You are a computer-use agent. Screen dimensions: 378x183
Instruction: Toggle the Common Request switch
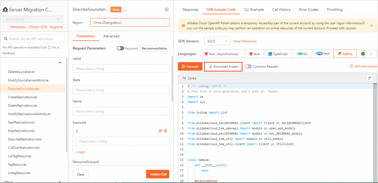click(x=248, y=67)
